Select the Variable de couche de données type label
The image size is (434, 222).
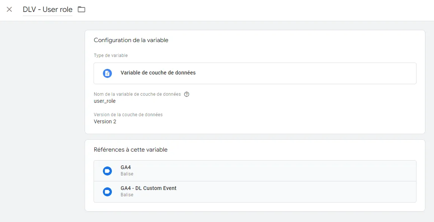(158, 73)
